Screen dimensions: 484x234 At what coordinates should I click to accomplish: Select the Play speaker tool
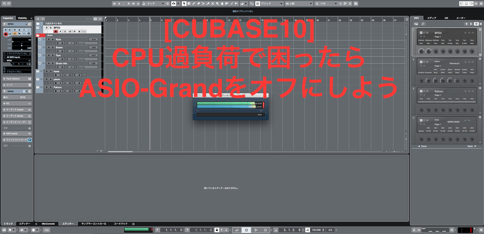coord(236,4)
